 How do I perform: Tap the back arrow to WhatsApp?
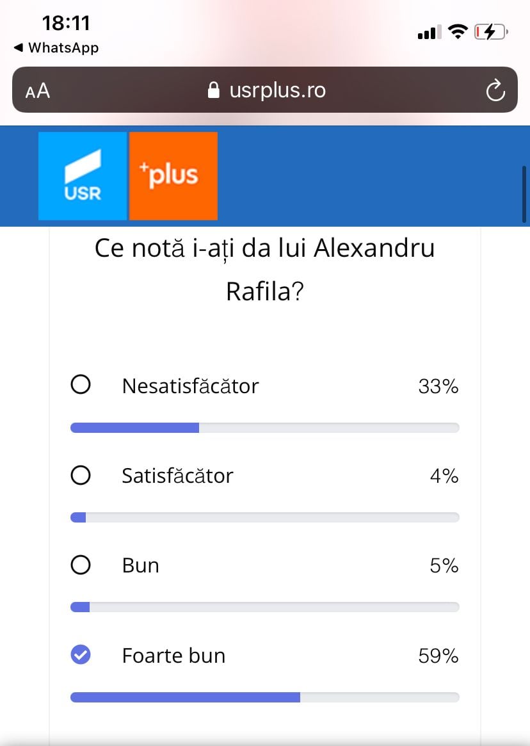[x=18, y=48]
